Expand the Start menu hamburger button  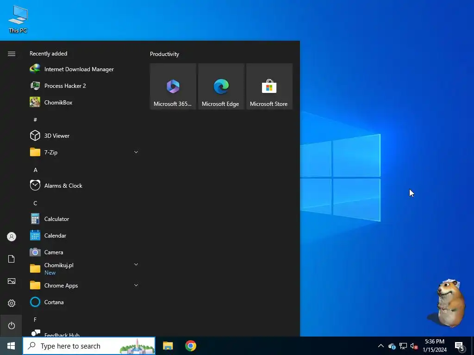click(x=12, y=54)
